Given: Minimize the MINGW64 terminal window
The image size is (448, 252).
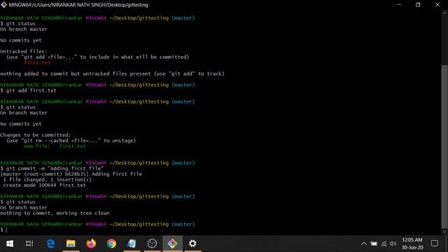Looking at the screenshot, I should pyautogui.click(x=399, y=5).
